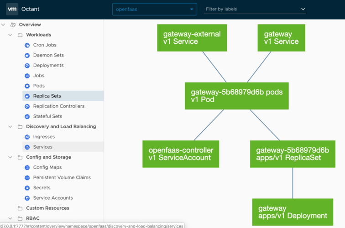Click the Persistent Volume Claims icon
The width and height of the screenshot is (345, 228).
27,177
